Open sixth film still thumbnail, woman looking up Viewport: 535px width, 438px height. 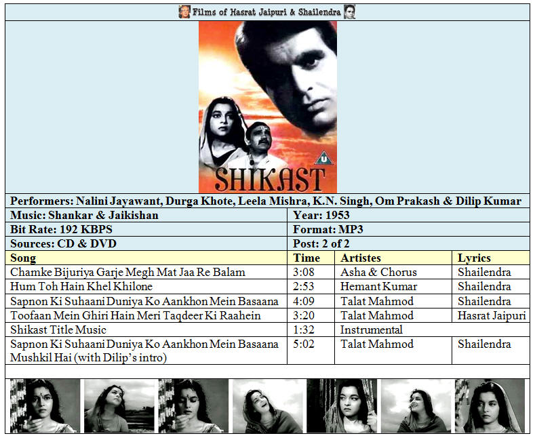pyautogui.click(x=416, y=406)
